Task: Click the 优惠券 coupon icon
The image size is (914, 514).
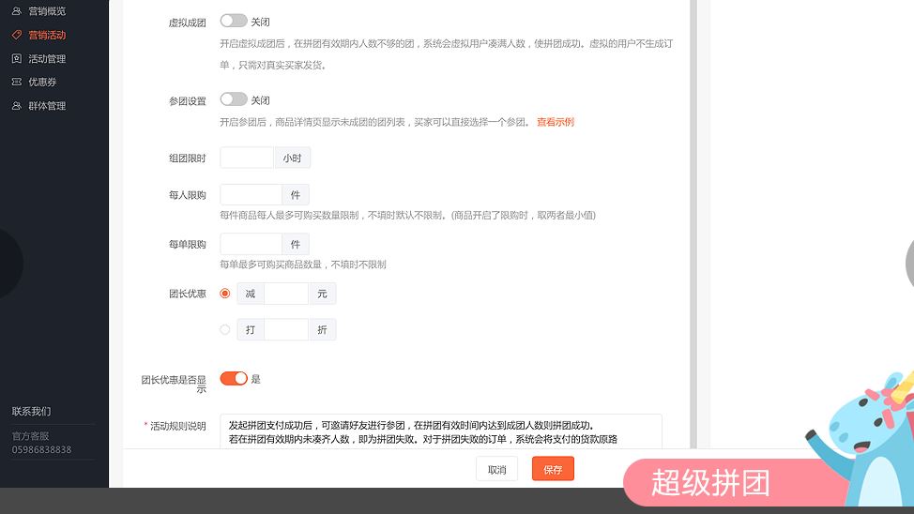Action: coord(17,82)
